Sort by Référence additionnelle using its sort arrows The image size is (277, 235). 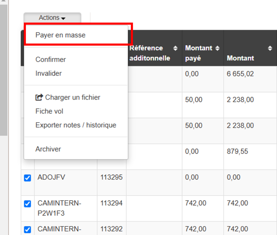175,48
